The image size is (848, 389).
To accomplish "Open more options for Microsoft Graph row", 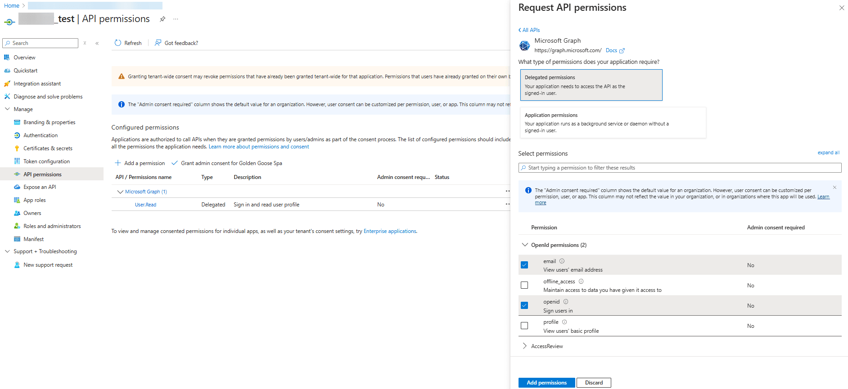I will click(507, 191).
